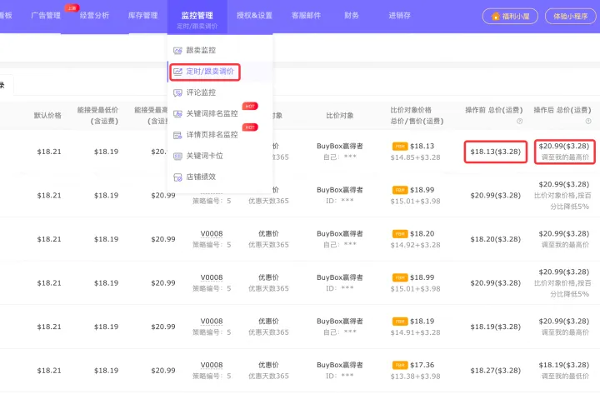Click FBM badge beside $18.19 comparison price
This screenshot has width=600, height=399.
[400, 322]
